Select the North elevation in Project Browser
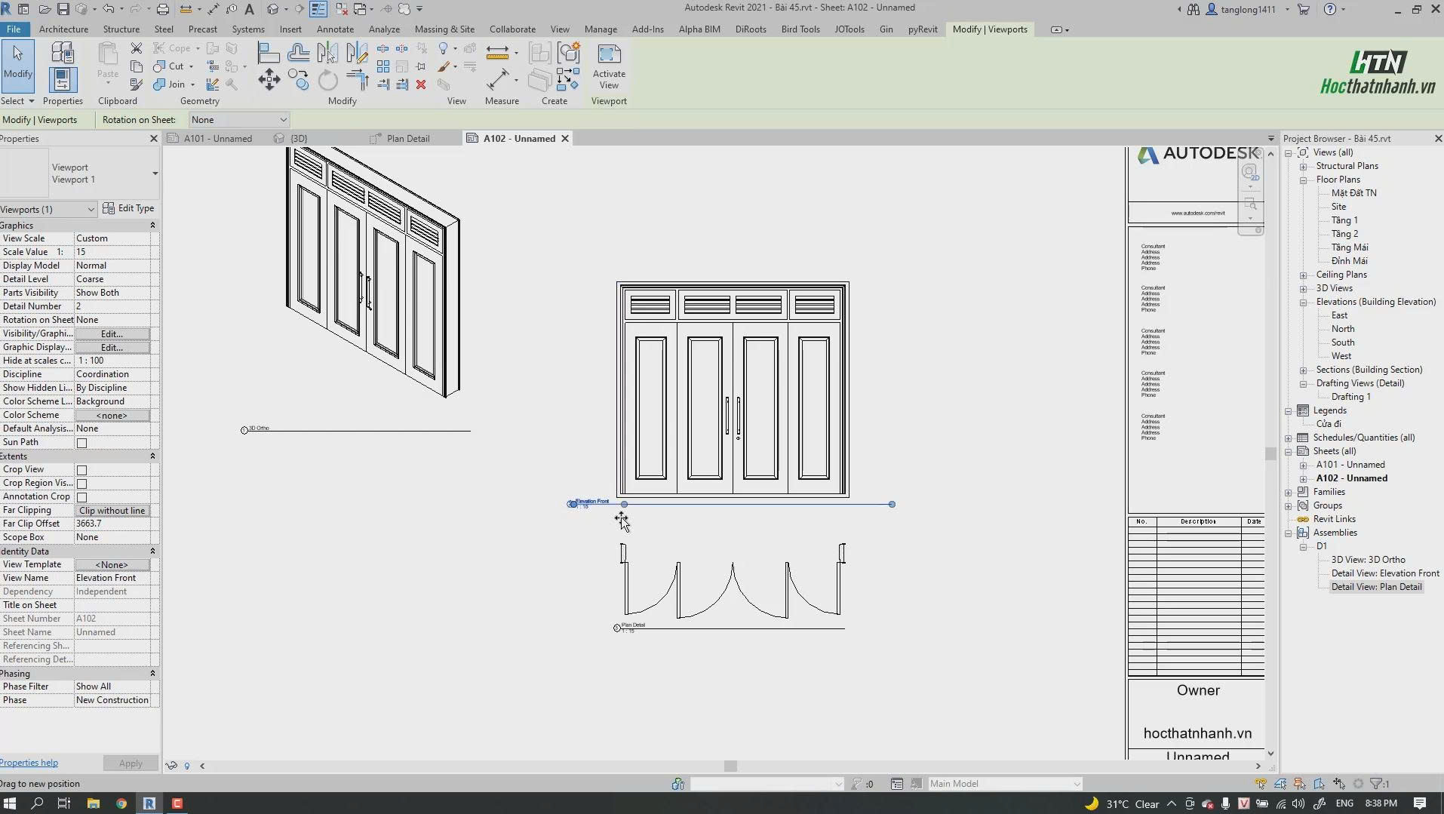1444x814 pixels. coord(1343,330)
